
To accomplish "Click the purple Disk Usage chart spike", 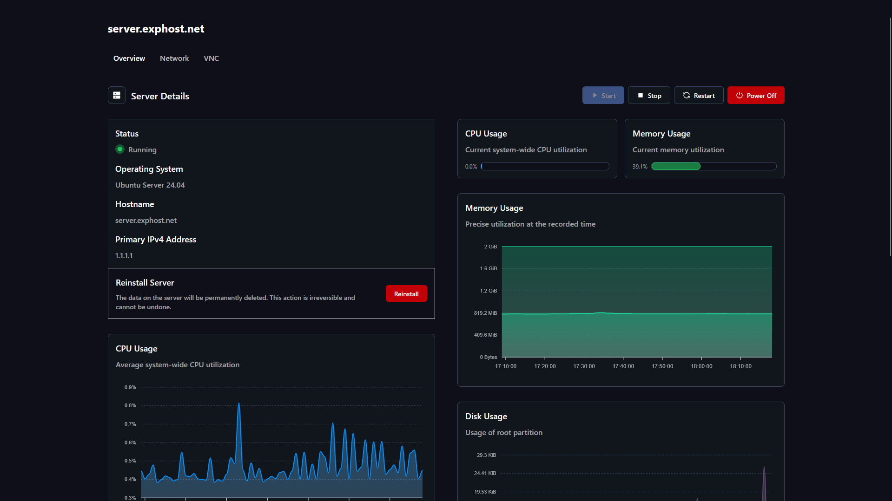I will tap(764, 483).
